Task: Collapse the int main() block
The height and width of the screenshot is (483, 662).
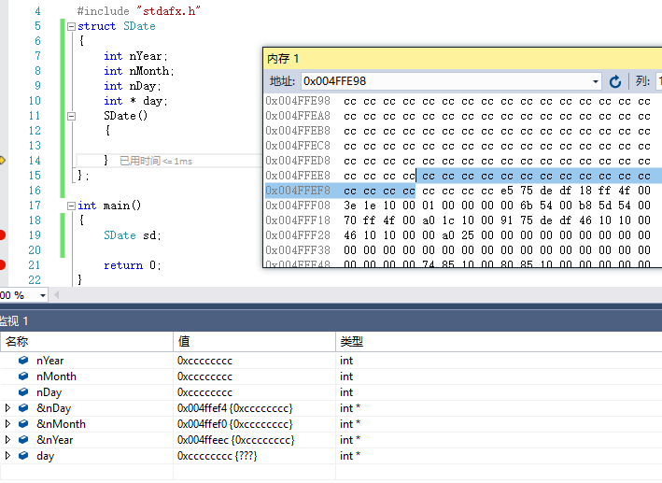Action: 71,206
